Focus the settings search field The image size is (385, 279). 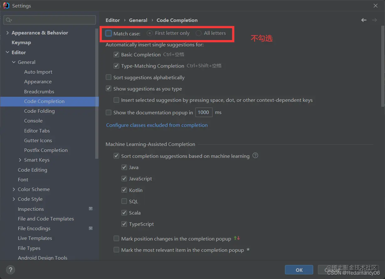click(49, 20)
